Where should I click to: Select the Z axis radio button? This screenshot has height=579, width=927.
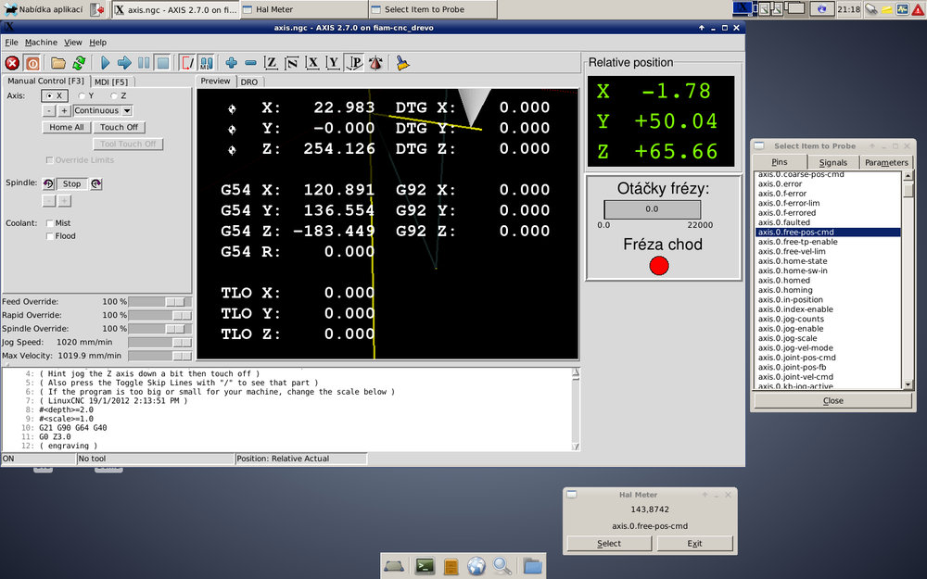point(114,95)
